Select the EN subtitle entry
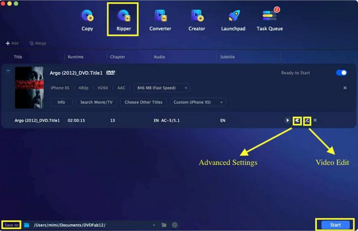 click(x=222, y=120)
